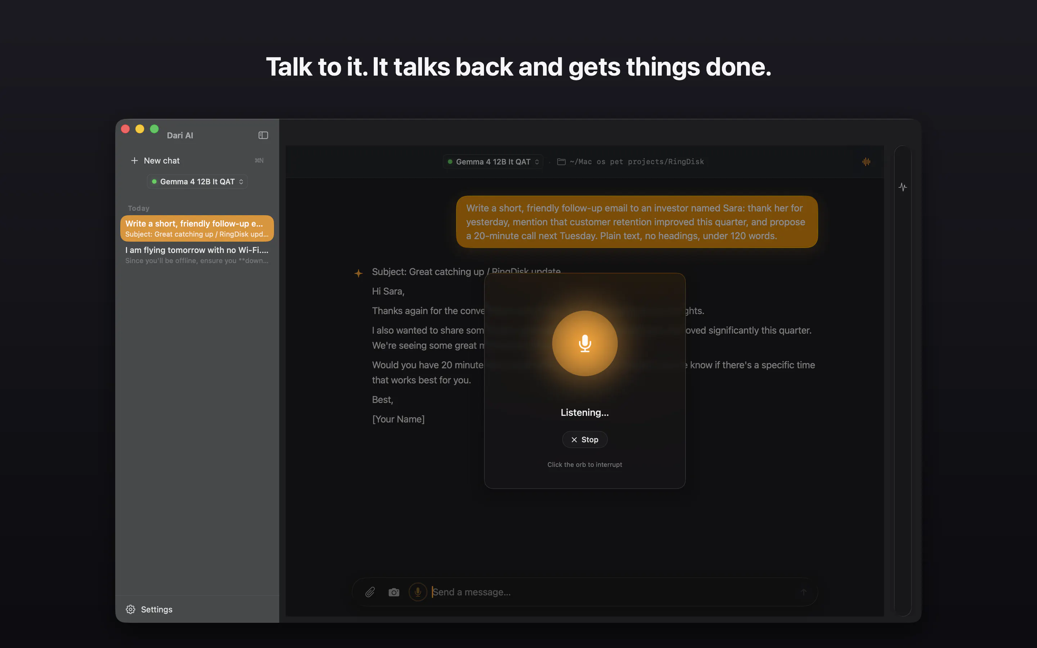This screenshot has width=1037, height=648.
Task: Click the folder path ~/Mac os pet projects/RingDisk
Action: pyautogui.click(x=636, y=162)
